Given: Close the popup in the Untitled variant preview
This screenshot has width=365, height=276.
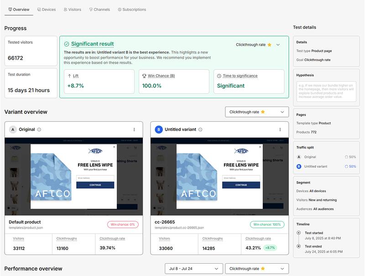Looking at the screenshot, I should (260, 147).
